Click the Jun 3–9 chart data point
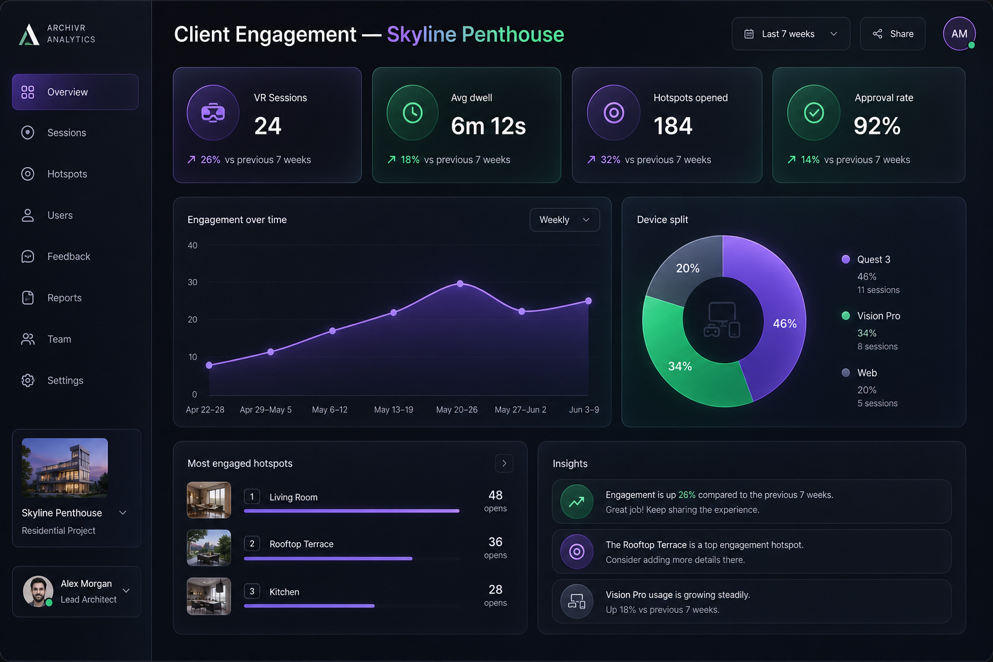993x662 pixels. pos(588,301)
